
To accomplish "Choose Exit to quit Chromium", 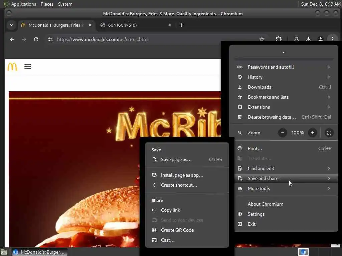I will pyautogui.click(x=286, y=224).
